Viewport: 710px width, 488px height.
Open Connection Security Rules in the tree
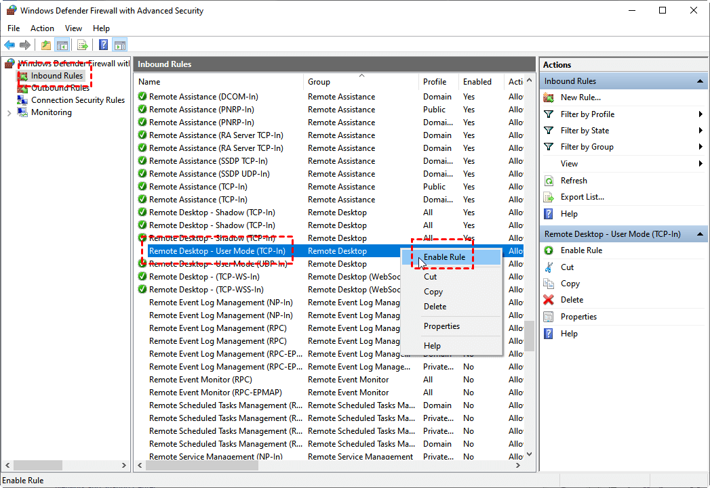[x=78, y=100]
